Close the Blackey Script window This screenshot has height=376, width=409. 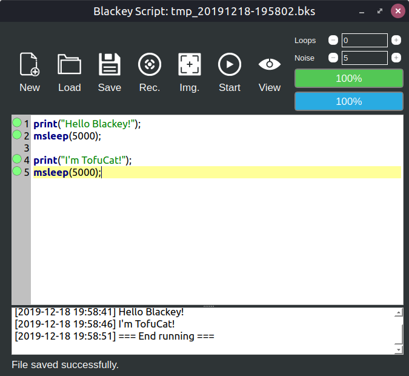point(398,11)
